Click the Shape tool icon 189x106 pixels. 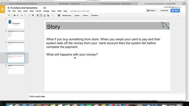tap(48, 15)
